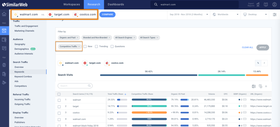Check the row checkbox for walmart.com
Viewport: 280px width, 127px height.
(x=59, y=120)
